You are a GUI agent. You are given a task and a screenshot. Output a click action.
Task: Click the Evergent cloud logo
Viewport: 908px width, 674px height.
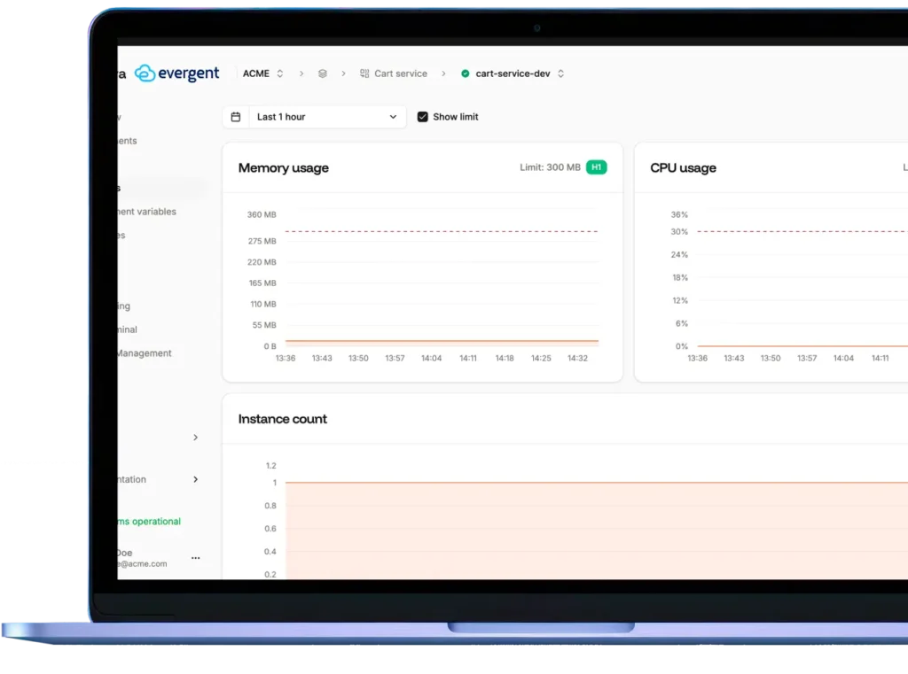tap(145, 74)
